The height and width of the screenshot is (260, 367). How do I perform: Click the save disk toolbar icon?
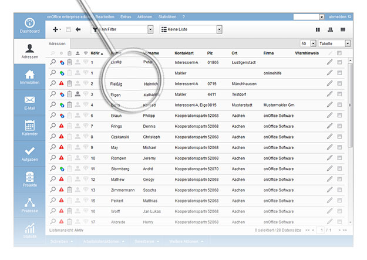click(68, 29)
